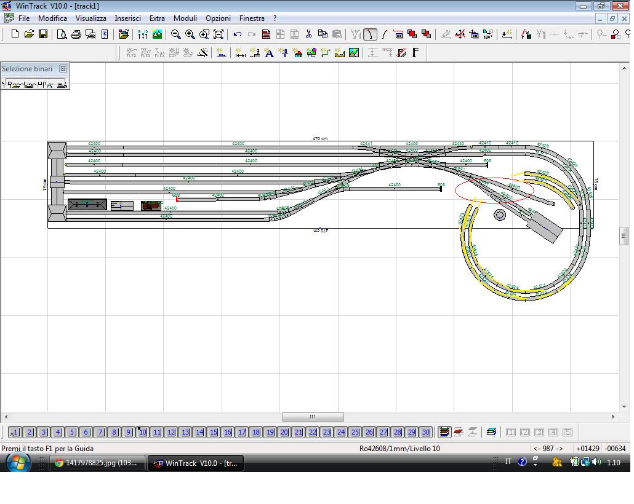Image resolution: width=634 pixels, height=504 pixels.
Task: Open an existing file with folder icon
Action: (29, 34)
